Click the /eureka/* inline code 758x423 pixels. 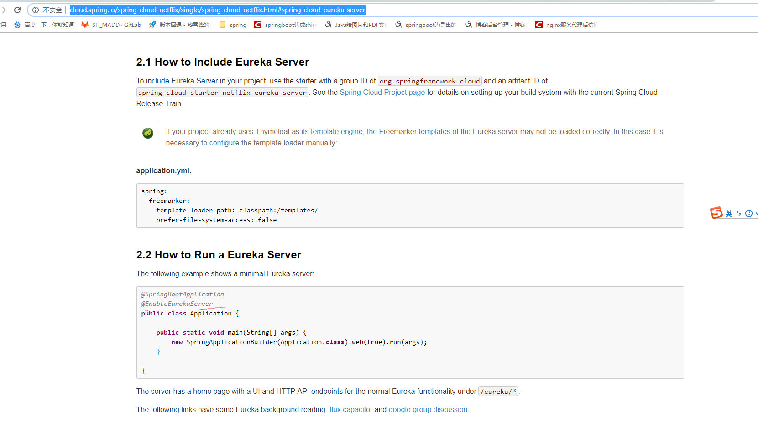point(498,392)
